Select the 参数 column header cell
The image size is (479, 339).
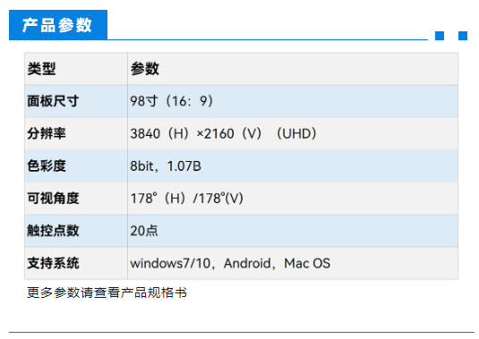click(x=293, y=69)
